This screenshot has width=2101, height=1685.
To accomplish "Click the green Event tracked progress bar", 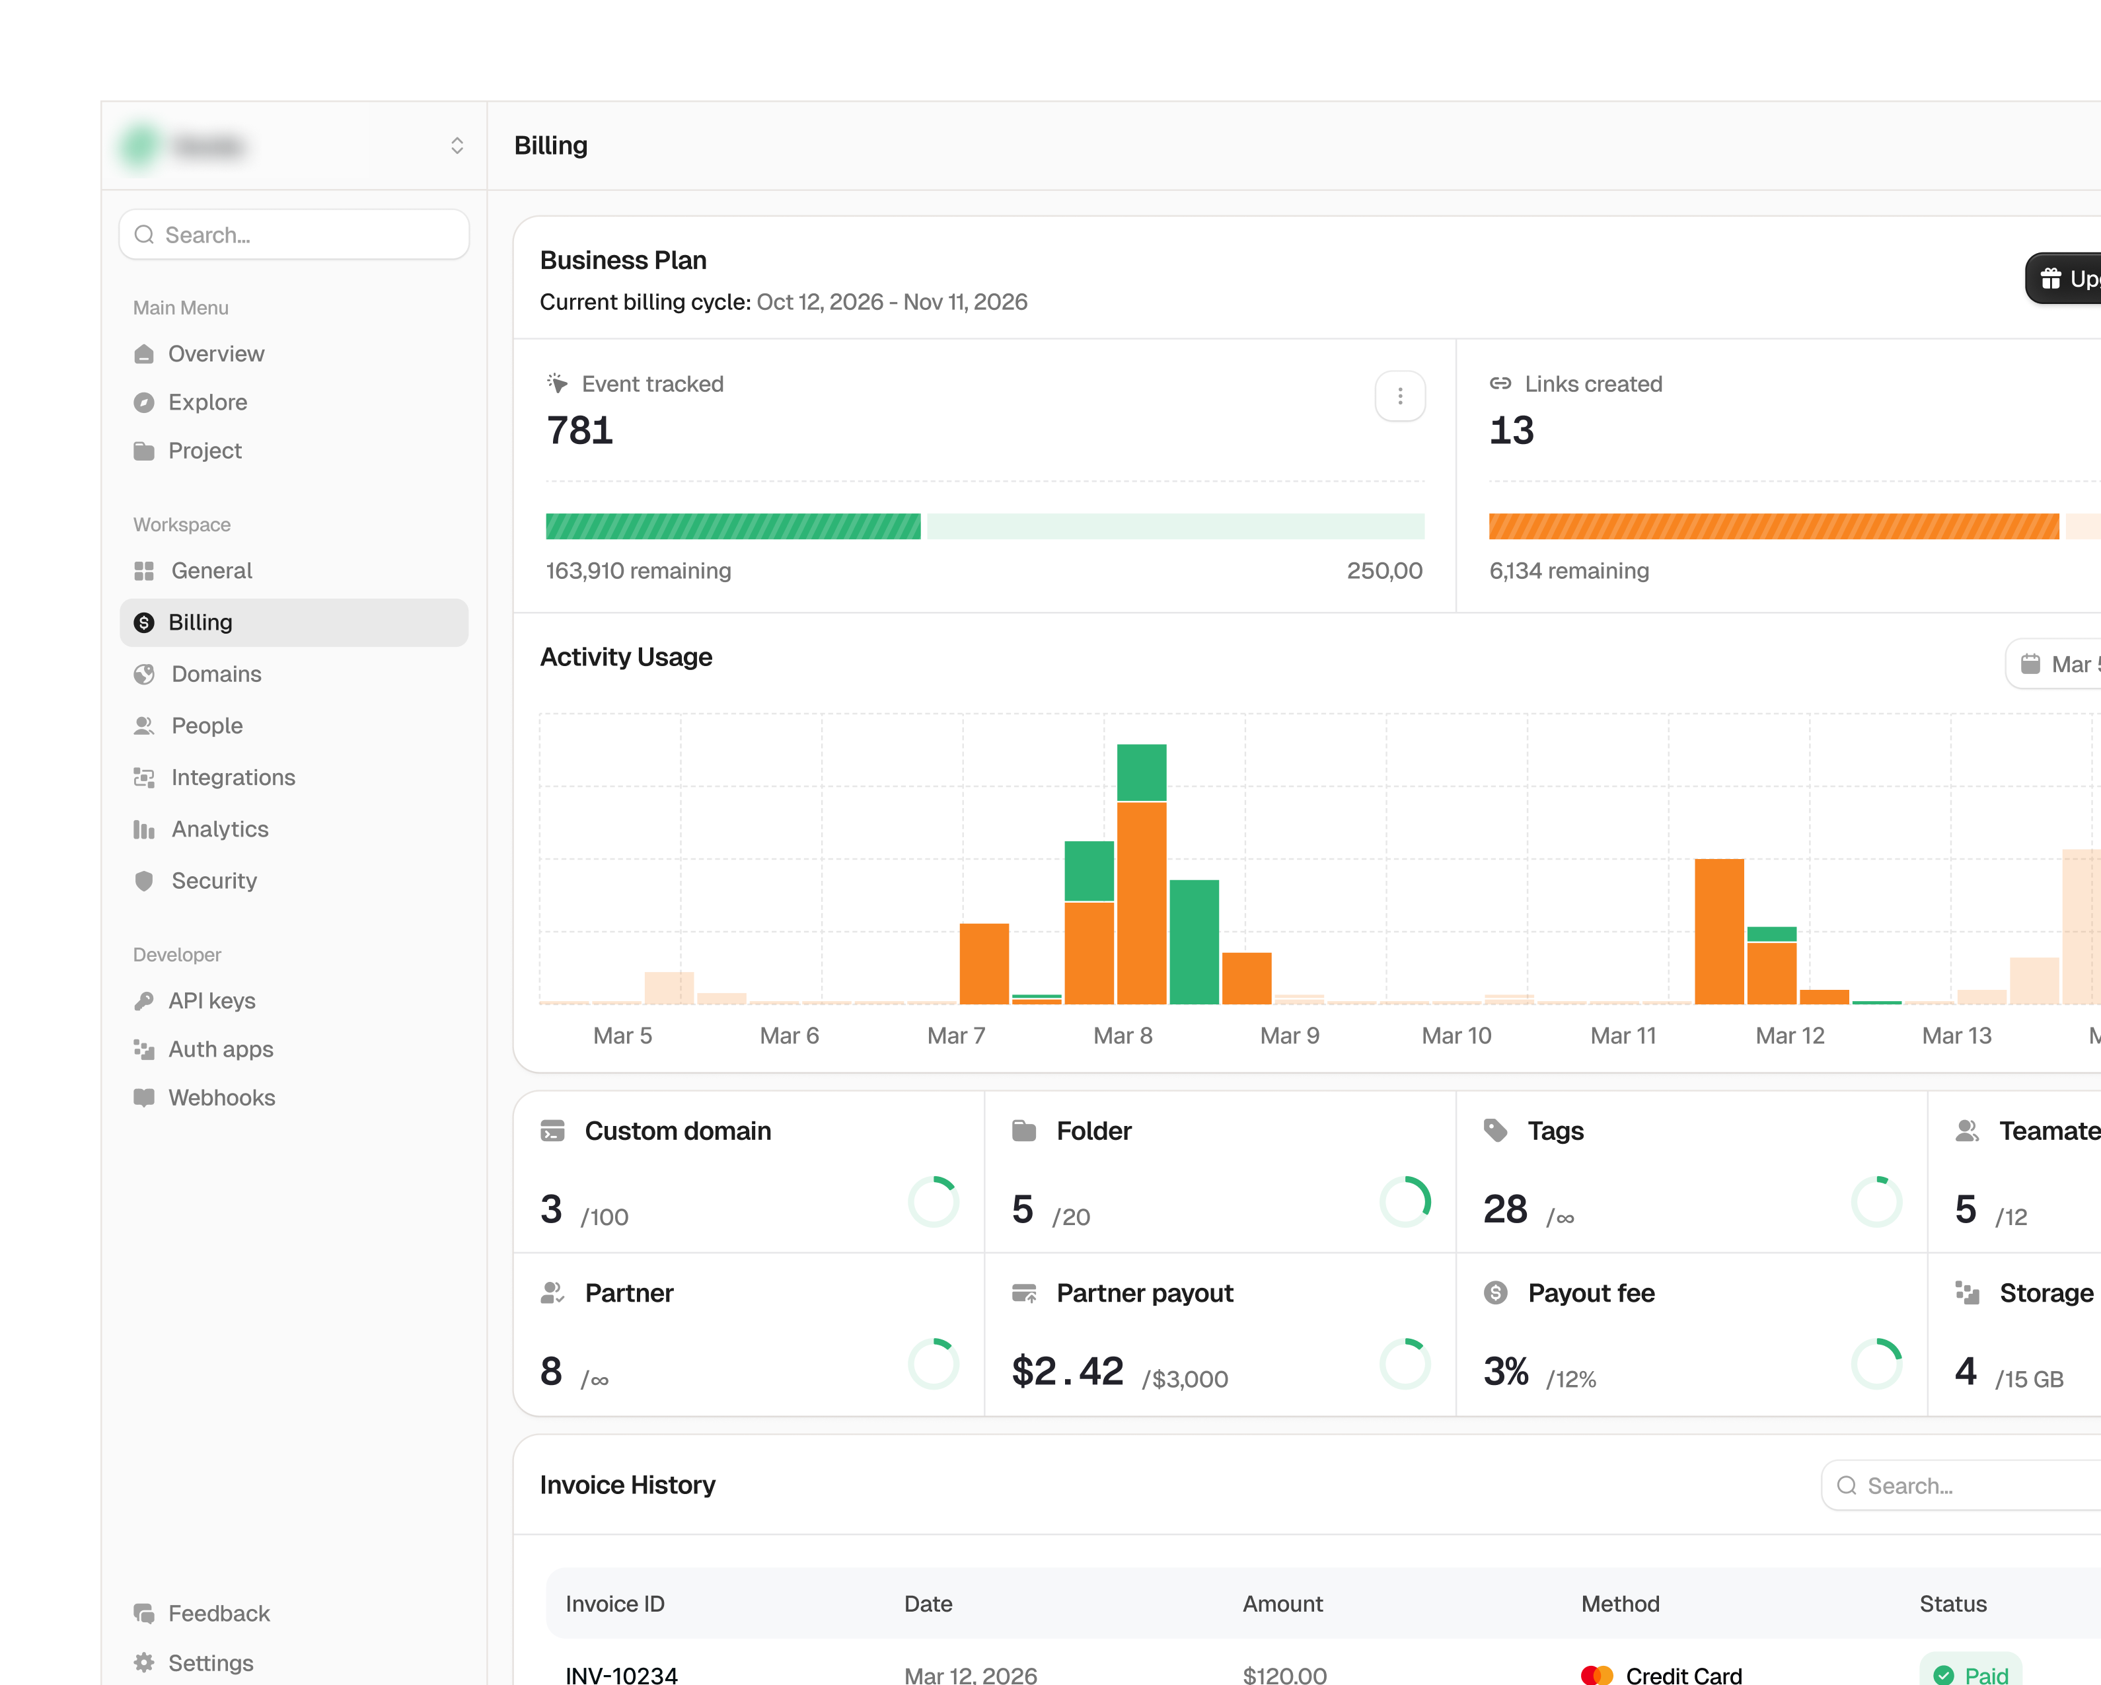I will [733, 526].
